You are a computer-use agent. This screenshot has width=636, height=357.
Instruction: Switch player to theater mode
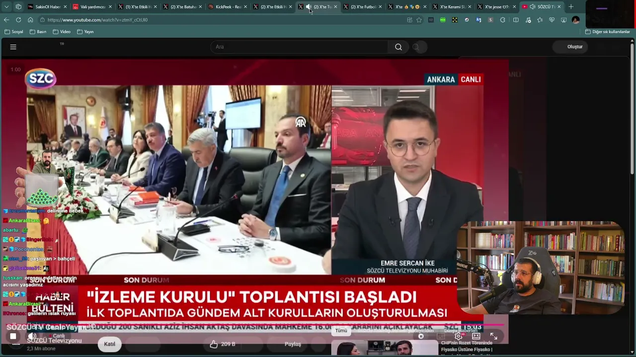point(476,336)
